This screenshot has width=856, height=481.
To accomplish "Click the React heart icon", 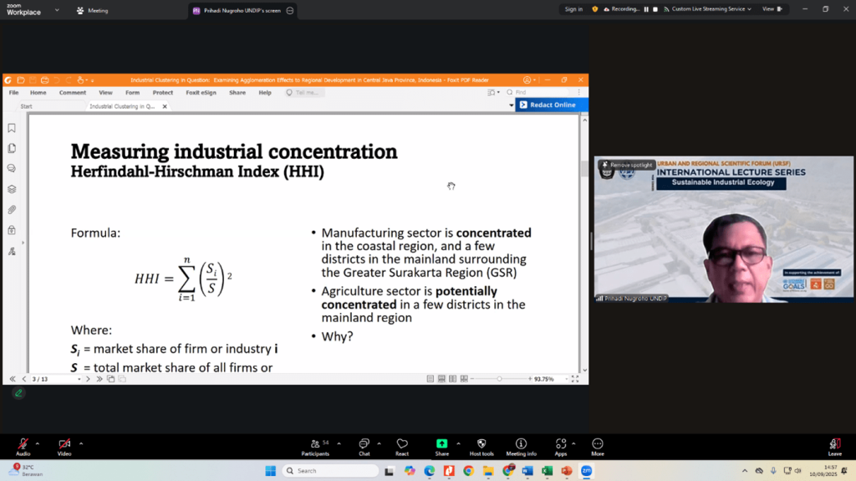I will [402, 443].
